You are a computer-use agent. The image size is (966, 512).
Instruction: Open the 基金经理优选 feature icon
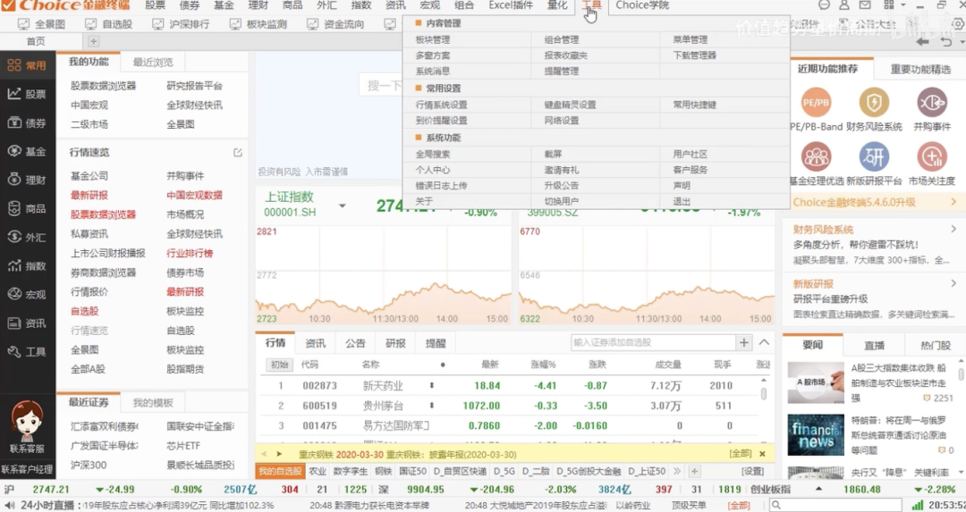[x=817, y=157]
